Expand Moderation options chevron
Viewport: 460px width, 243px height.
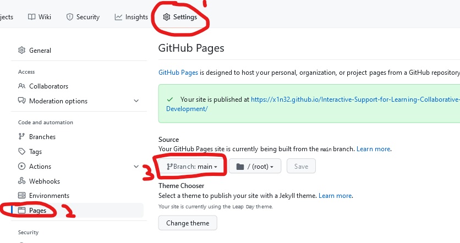point(136,101)
